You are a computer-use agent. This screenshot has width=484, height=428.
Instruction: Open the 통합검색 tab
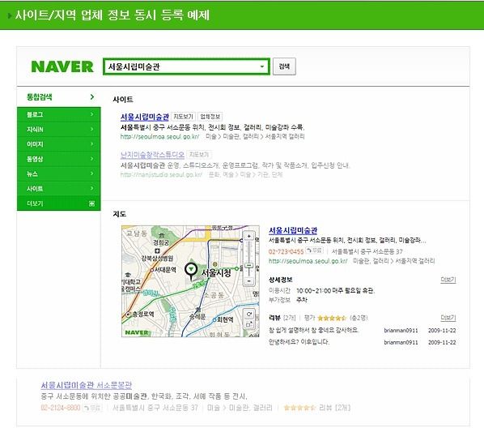pyautogui.click(x=58, y=96)
